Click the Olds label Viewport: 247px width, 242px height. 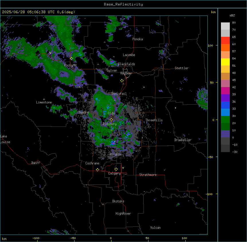point(111,113)
